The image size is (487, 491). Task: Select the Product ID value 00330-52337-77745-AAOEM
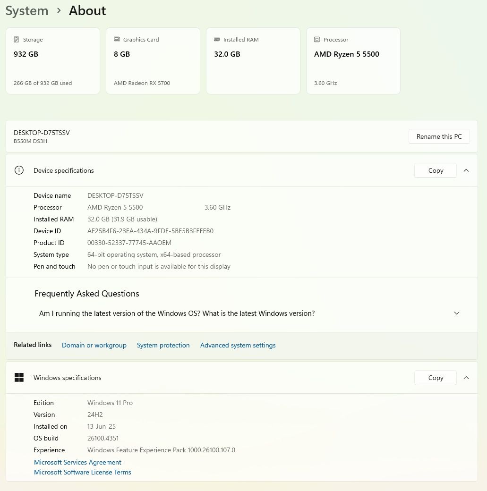129,243
